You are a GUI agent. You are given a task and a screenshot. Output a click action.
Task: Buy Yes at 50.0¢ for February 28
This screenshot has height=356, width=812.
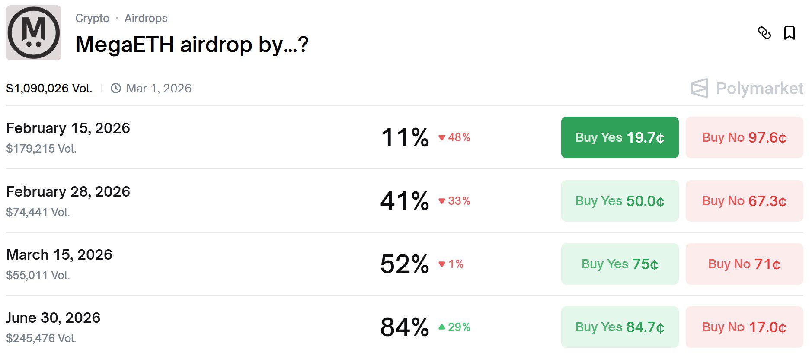pyautogui.click(x=620, y=201)
